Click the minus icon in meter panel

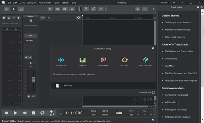[x=14, y=18]
